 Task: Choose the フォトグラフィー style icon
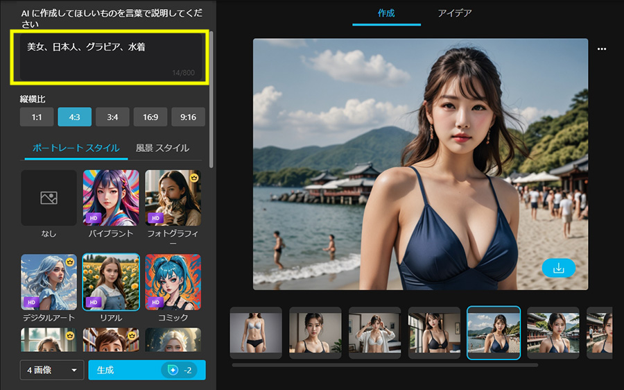pyautogui.click(x=173, y=198)
